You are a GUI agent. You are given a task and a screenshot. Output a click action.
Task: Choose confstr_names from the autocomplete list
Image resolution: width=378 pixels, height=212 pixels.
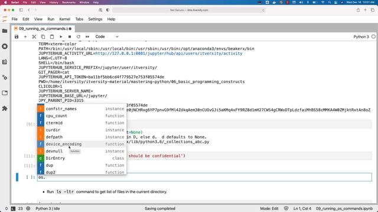click(x=82, y=108)
